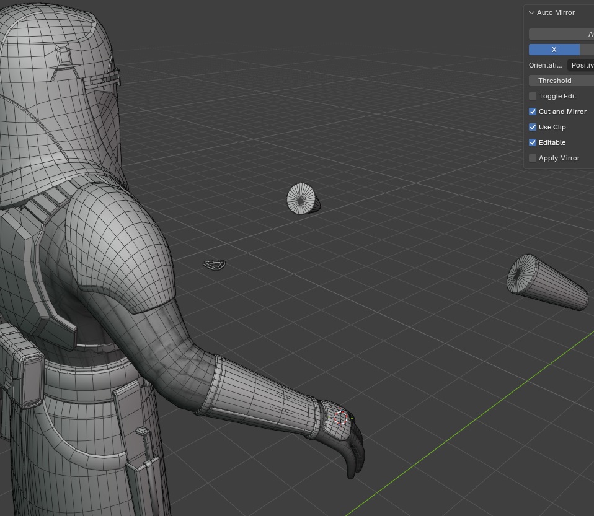Open the Orientation dropdown set to Positive

point(580,65)
